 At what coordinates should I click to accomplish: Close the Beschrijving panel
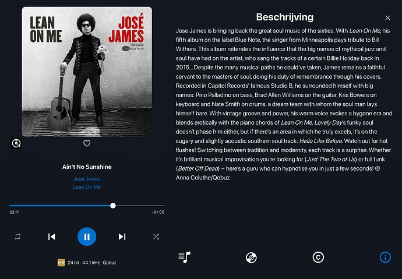[x=387, y=18]
